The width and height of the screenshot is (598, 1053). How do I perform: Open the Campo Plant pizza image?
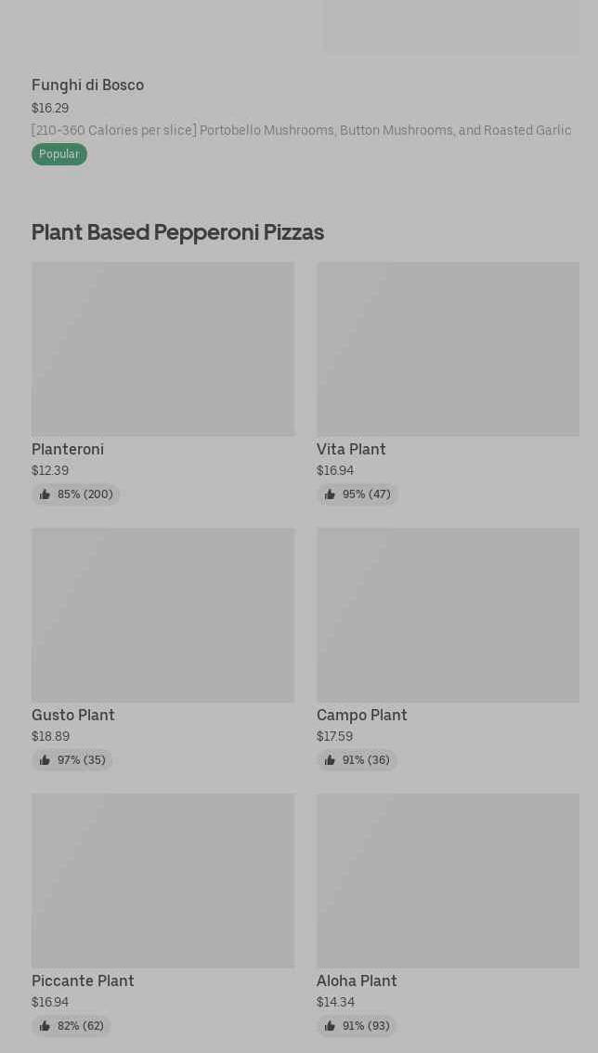click(x=448, y=614)
